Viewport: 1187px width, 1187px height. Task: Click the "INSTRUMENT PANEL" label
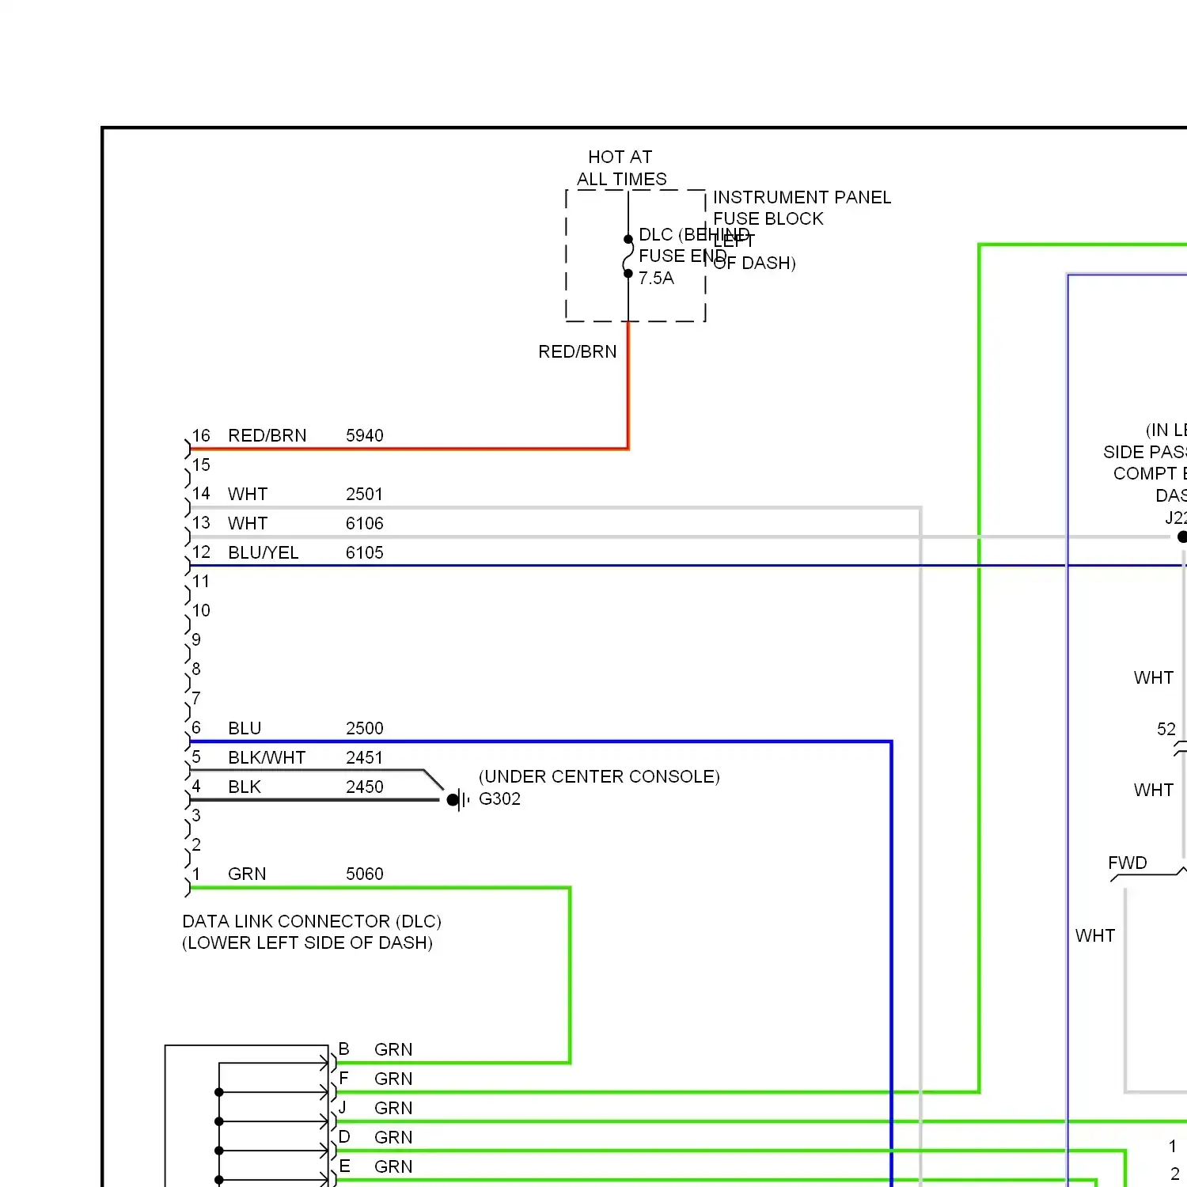(x=802, y=197)
